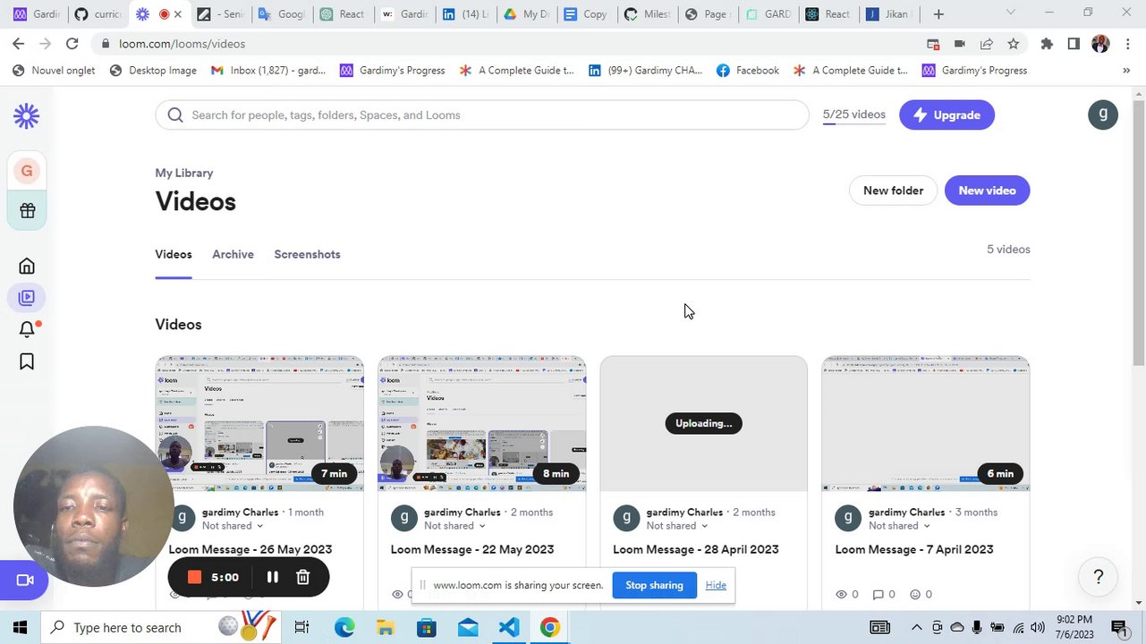
Task: Open the 26 May 2023 video thumbnail
Action: pyautogui.click(x=260, y=424)
